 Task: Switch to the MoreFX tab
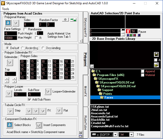click(x=85, y=91)
